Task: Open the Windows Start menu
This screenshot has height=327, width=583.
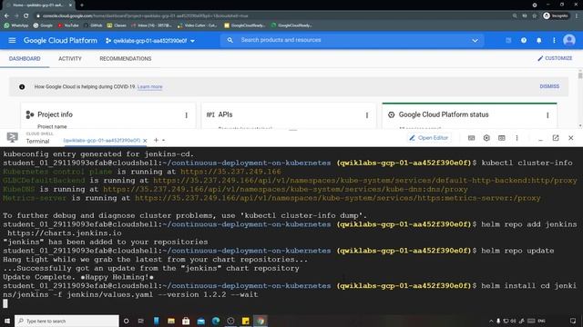Action: coord(6,321)
